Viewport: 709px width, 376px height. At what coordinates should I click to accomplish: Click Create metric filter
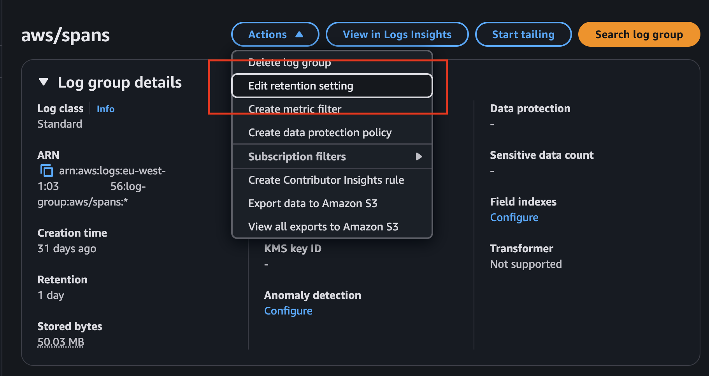[295, 109]
